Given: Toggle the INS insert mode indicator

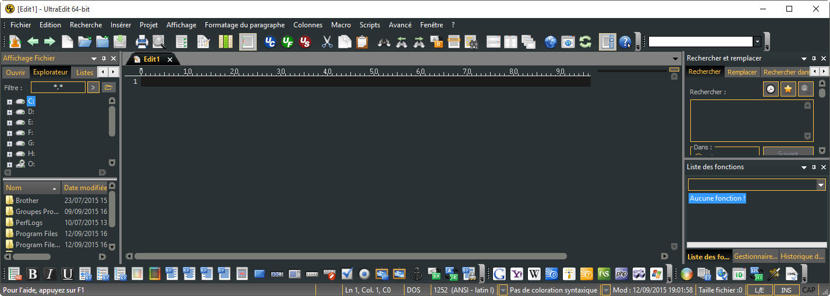Looking at the screenshot, I should pyautogui.click(x=786, y=290).
